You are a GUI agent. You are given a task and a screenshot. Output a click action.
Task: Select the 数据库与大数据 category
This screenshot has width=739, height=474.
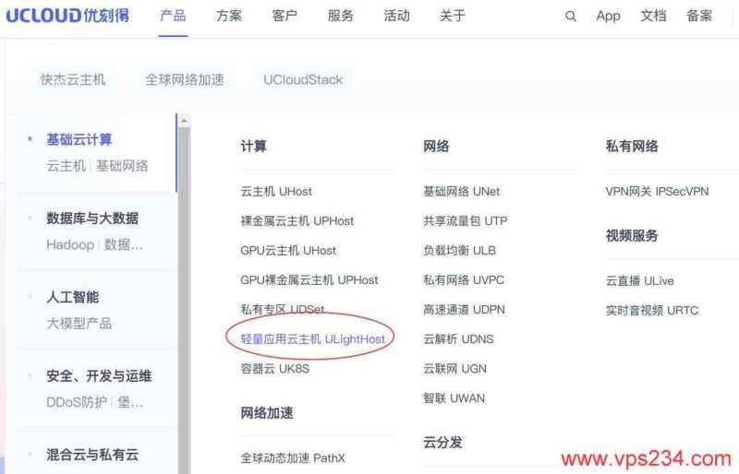[92, 218]
